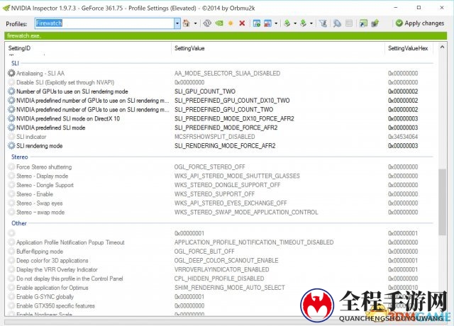Collapse the SLI settings group header
The height and width of the screenshot is (326, 454).
pos(15,63)
